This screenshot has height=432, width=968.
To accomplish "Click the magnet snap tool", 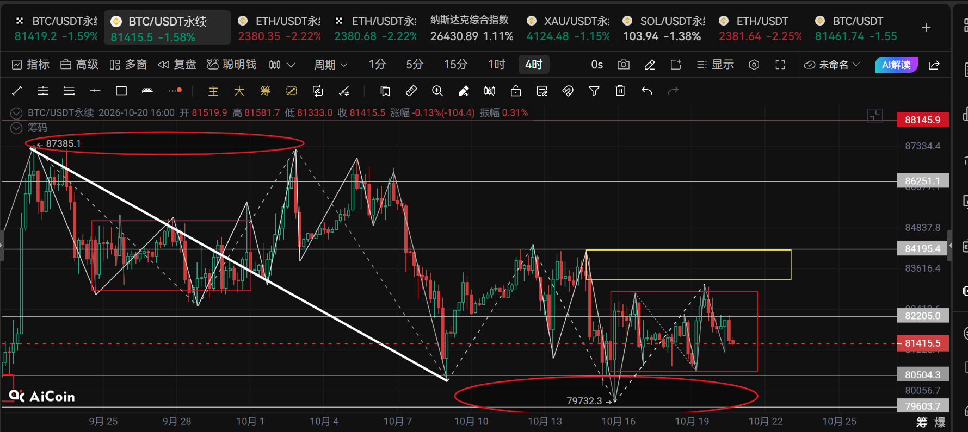I will (568, 91).
